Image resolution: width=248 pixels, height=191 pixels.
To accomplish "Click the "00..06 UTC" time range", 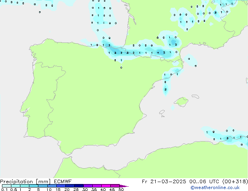I will (x=204, y=182).
